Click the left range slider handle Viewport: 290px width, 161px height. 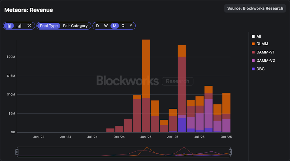pyautogui.click(x=17, y=152)
